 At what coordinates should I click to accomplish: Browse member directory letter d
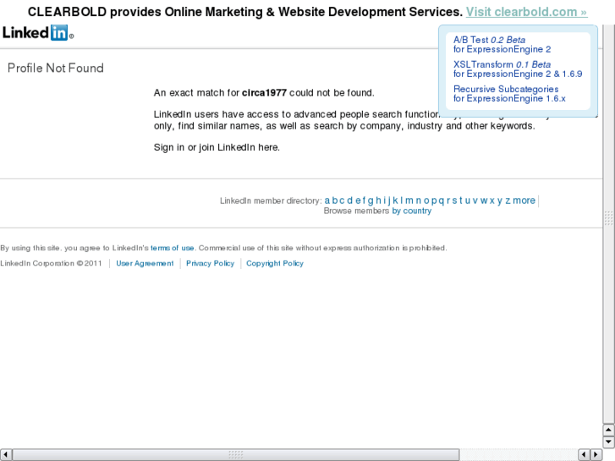[x=349, y=200]
